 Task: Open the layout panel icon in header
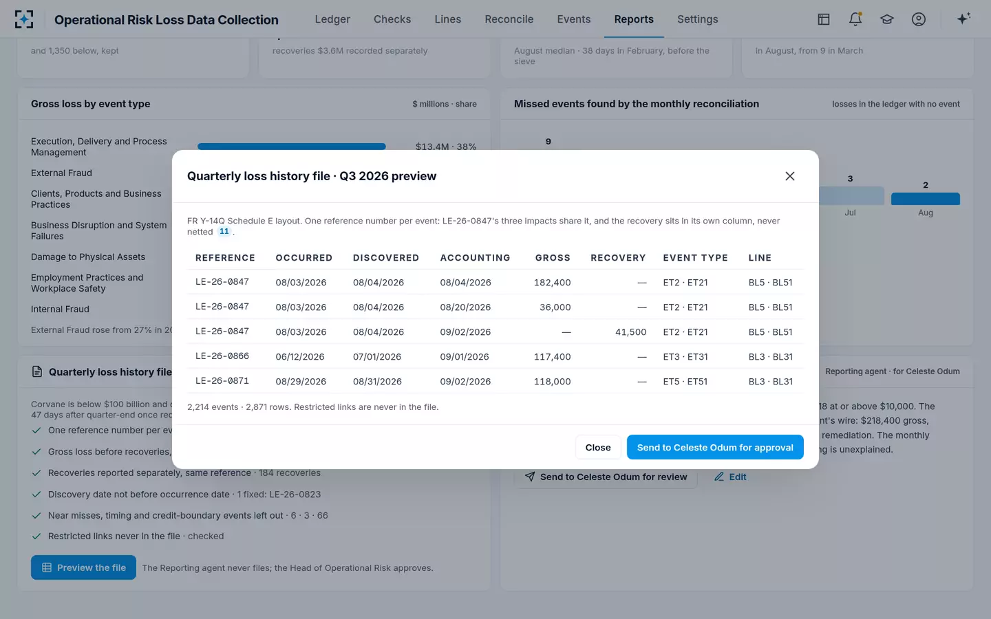click(x=824, y=19)
